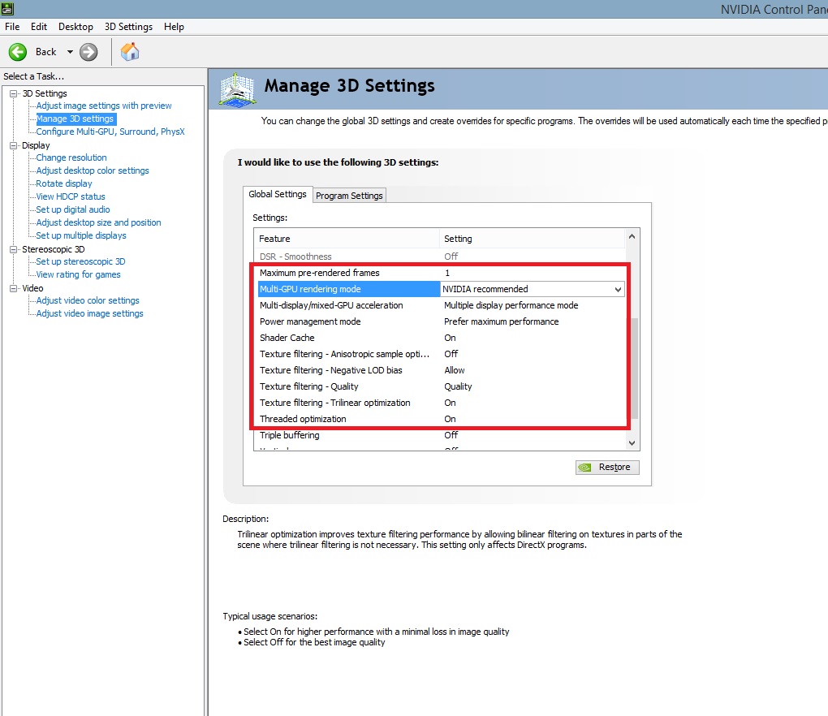The image size is (828, 716).
Task: Collapse the 3D Settings tree node
Action: [13, 93]
